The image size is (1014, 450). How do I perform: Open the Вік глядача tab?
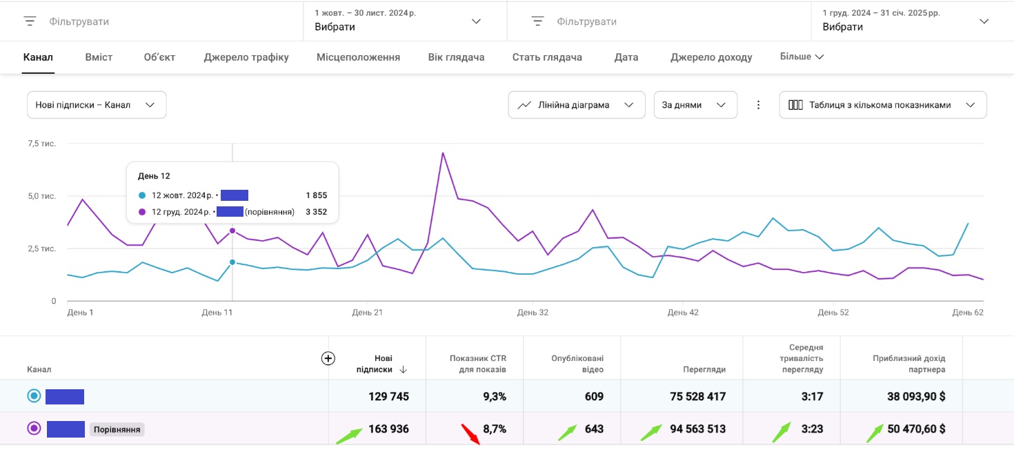point(456,57)
